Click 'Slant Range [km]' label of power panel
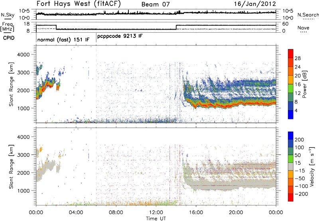This screenshot has width=319, height=221. tap(12, 84)
